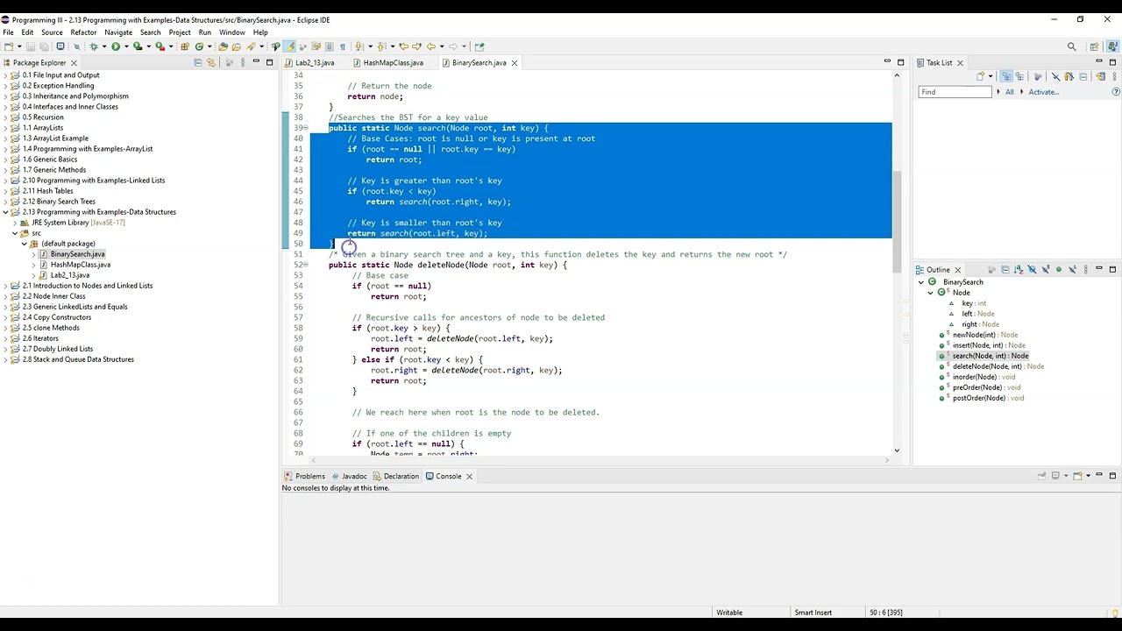Image resolution: width=1122 pixels, height=631 pixels.
Task: Toggle Show Whitespace Characters pilcrow icon
Action: 343,46
